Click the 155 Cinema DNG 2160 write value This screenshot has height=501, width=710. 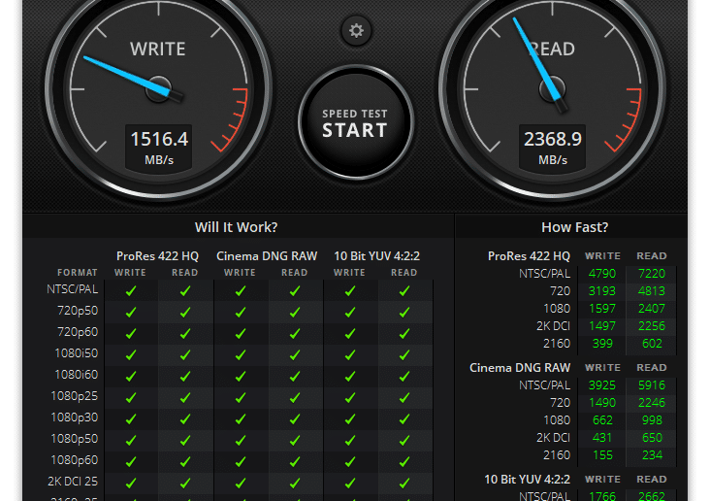[602, 454]
